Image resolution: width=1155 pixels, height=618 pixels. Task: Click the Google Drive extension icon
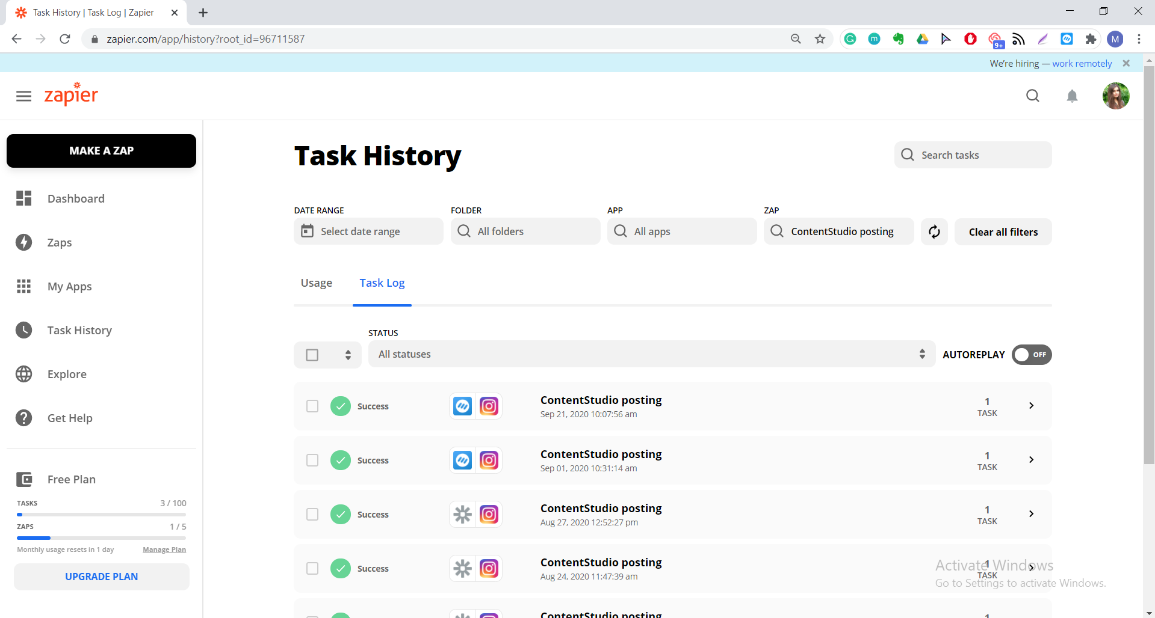click(922, 39)
